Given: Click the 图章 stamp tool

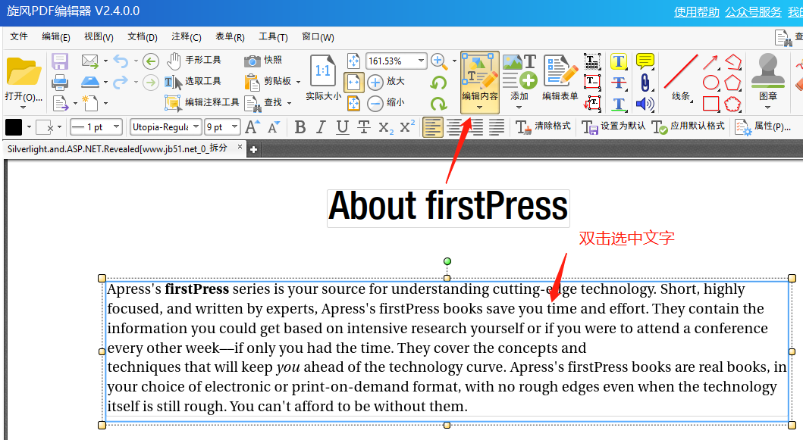Looking at the screenshot, I should tap(767, 78).
